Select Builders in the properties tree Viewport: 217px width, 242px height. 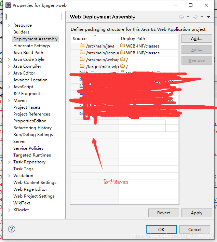tap(21, 32)
